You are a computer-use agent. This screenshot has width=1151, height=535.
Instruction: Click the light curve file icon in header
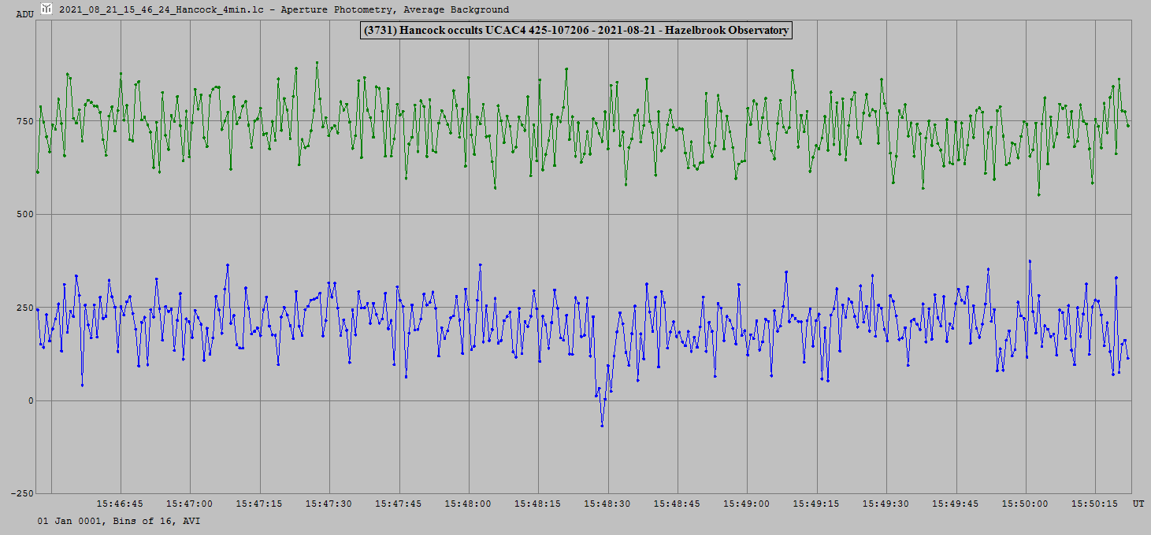coord(47,9)
